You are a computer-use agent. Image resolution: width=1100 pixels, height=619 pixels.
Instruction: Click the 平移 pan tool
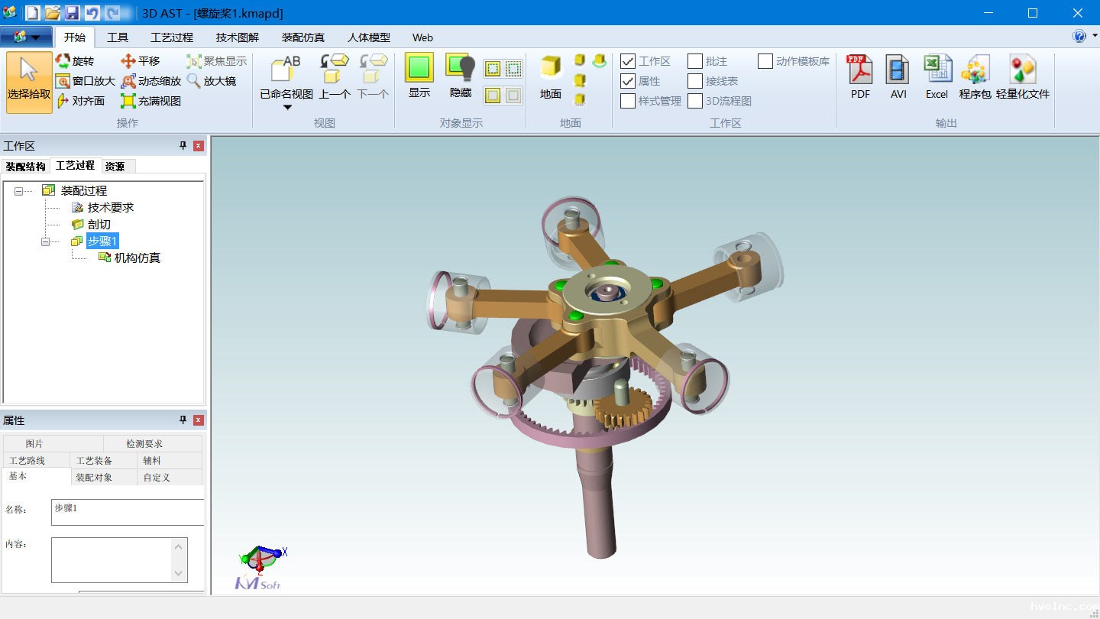click(141, 61)
